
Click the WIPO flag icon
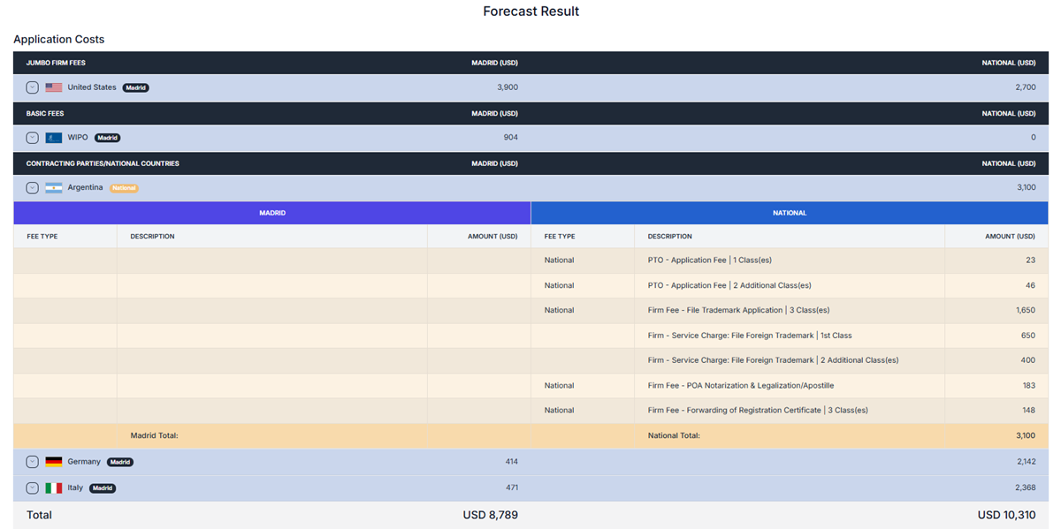pos(54,138)
